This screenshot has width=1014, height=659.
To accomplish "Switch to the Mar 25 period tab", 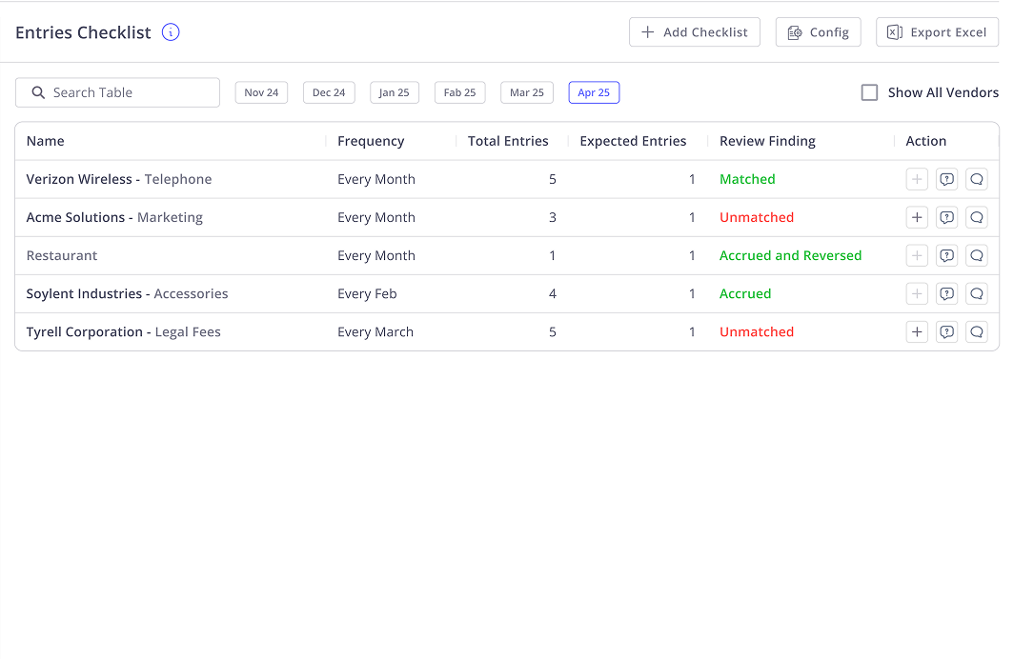I will (526, 92).
